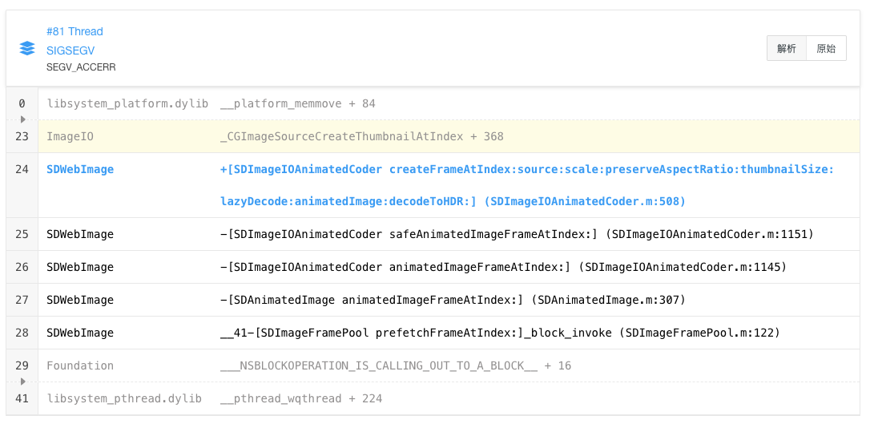Select frame 27 SDAnimatedImage row

click(452, 300)
